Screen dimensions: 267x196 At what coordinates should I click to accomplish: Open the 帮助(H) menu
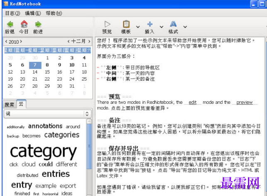pyautogui.click(x=54, y=13)
